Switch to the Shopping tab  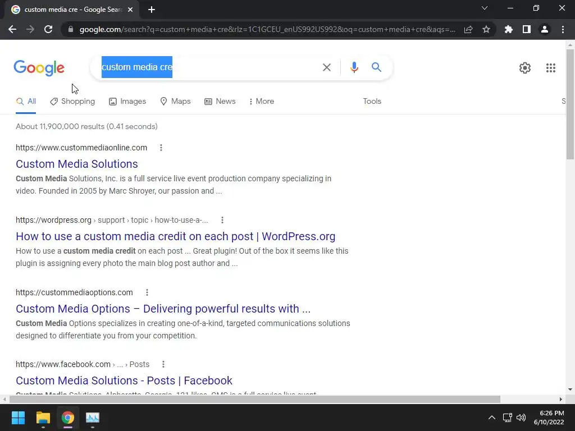click(x=72, y=102)
